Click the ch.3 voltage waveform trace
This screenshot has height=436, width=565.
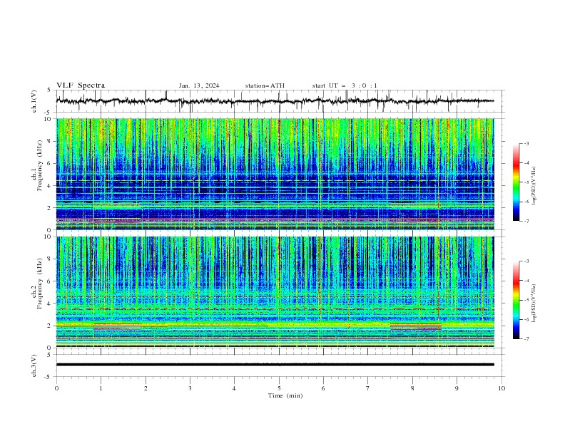pyautogui.click(x=275, y=365)
